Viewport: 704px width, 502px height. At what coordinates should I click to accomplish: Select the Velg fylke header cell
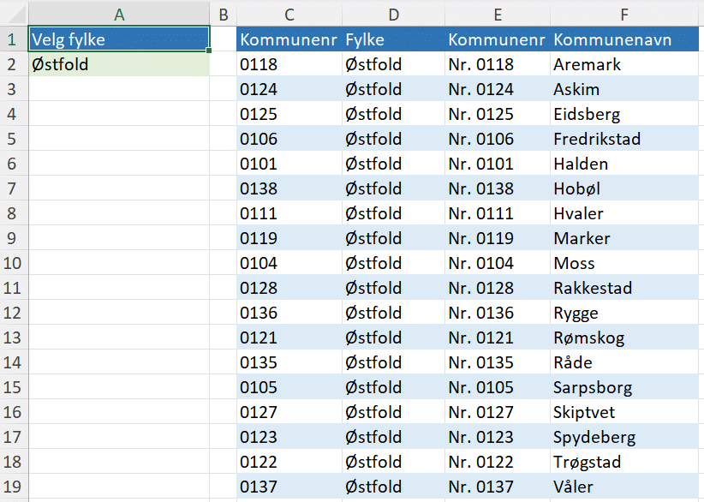tap(119, 39)
